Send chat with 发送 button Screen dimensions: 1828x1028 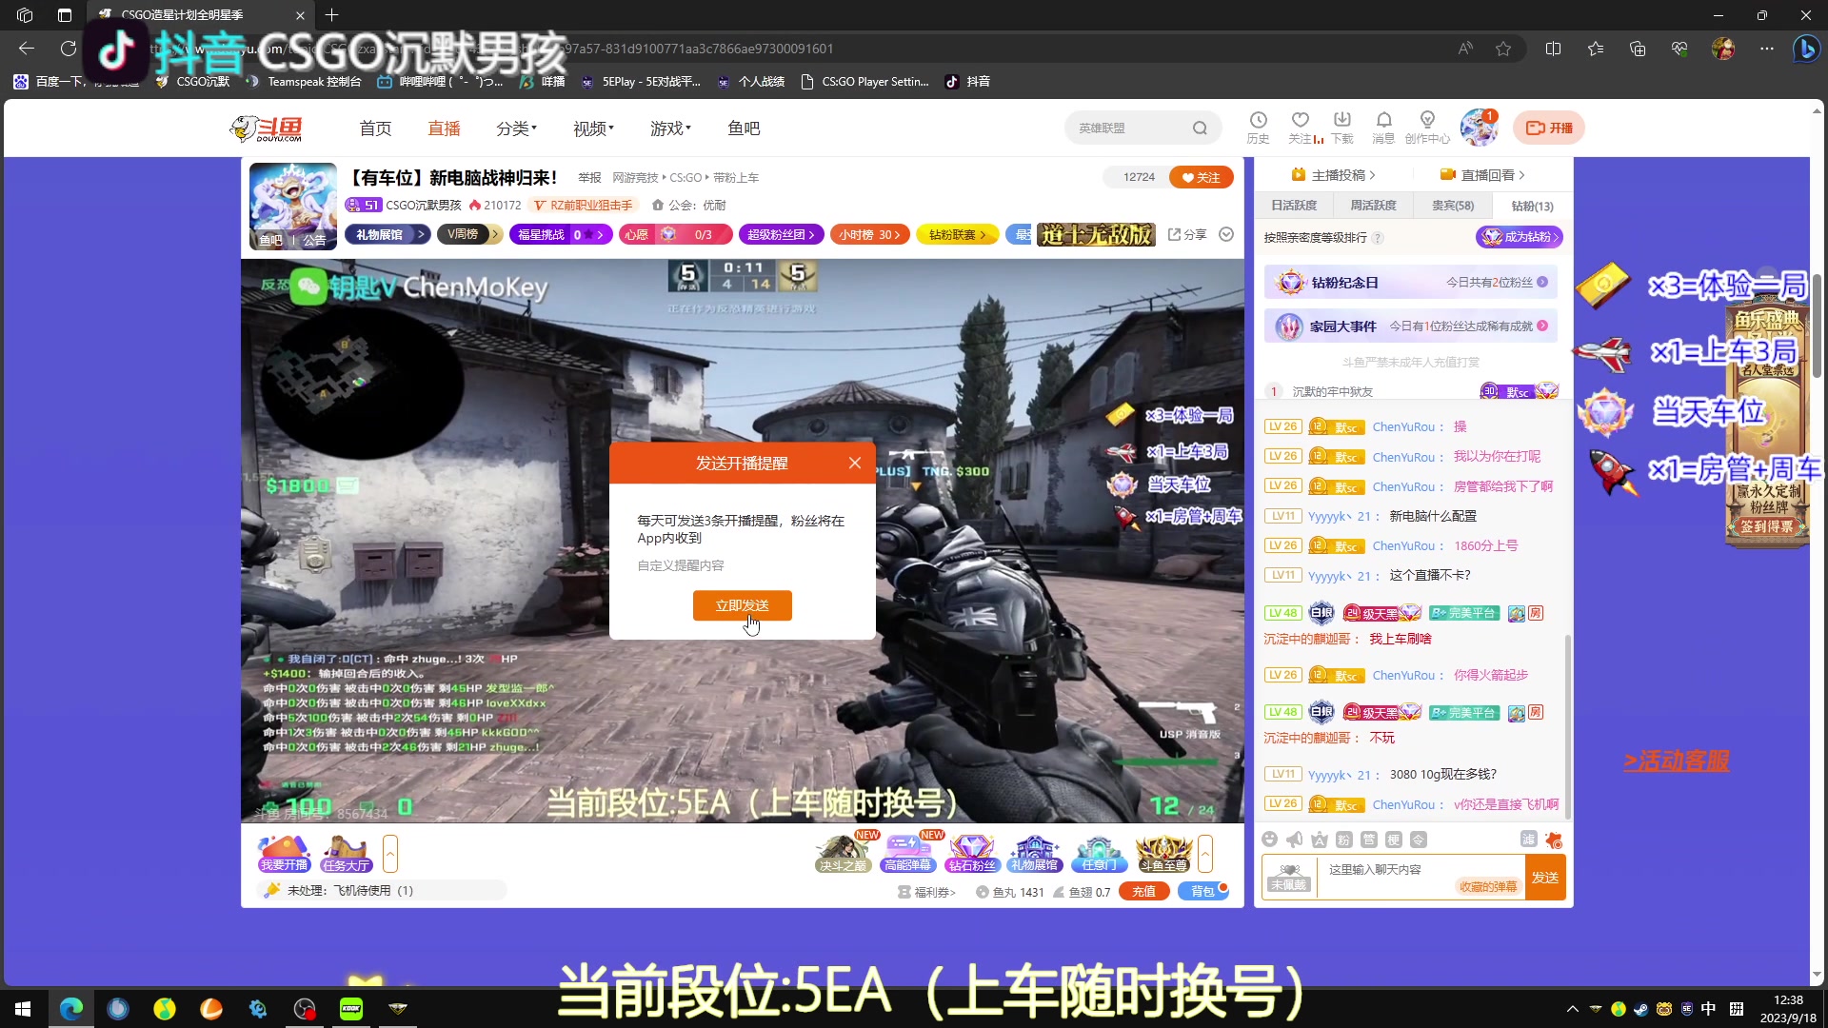pos(1544,878)
